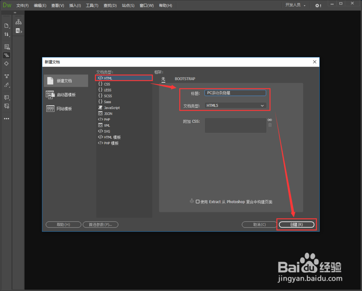Select the Format Source Code toolbar icon
This screenshot has width=362, height=291.
pyautogui.click(x=6, y=55)
